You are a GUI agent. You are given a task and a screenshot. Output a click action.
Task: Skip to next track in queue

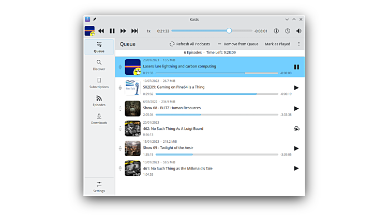134,31
